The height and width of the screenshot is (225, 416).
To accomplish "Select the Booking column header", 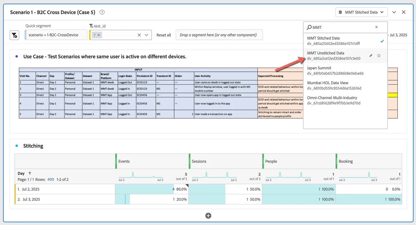I will pyautogui.click(x=369, y=161).
